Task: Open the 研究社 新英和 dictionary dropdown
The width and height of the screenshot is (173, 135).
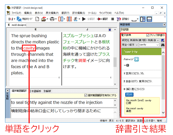Action: click(140, 40)
